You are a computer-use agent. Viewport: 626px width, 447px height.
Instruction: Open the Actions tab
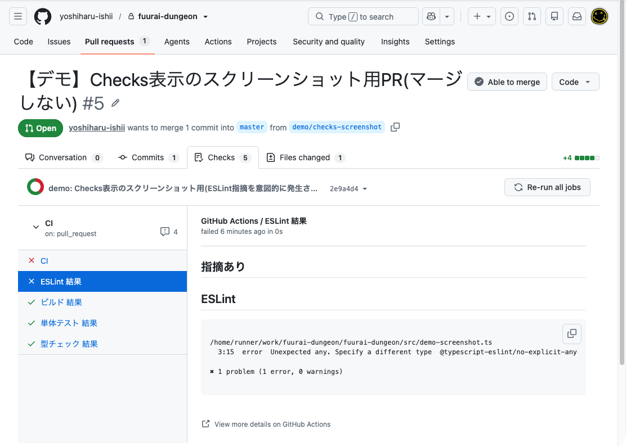tap(218, 42)
